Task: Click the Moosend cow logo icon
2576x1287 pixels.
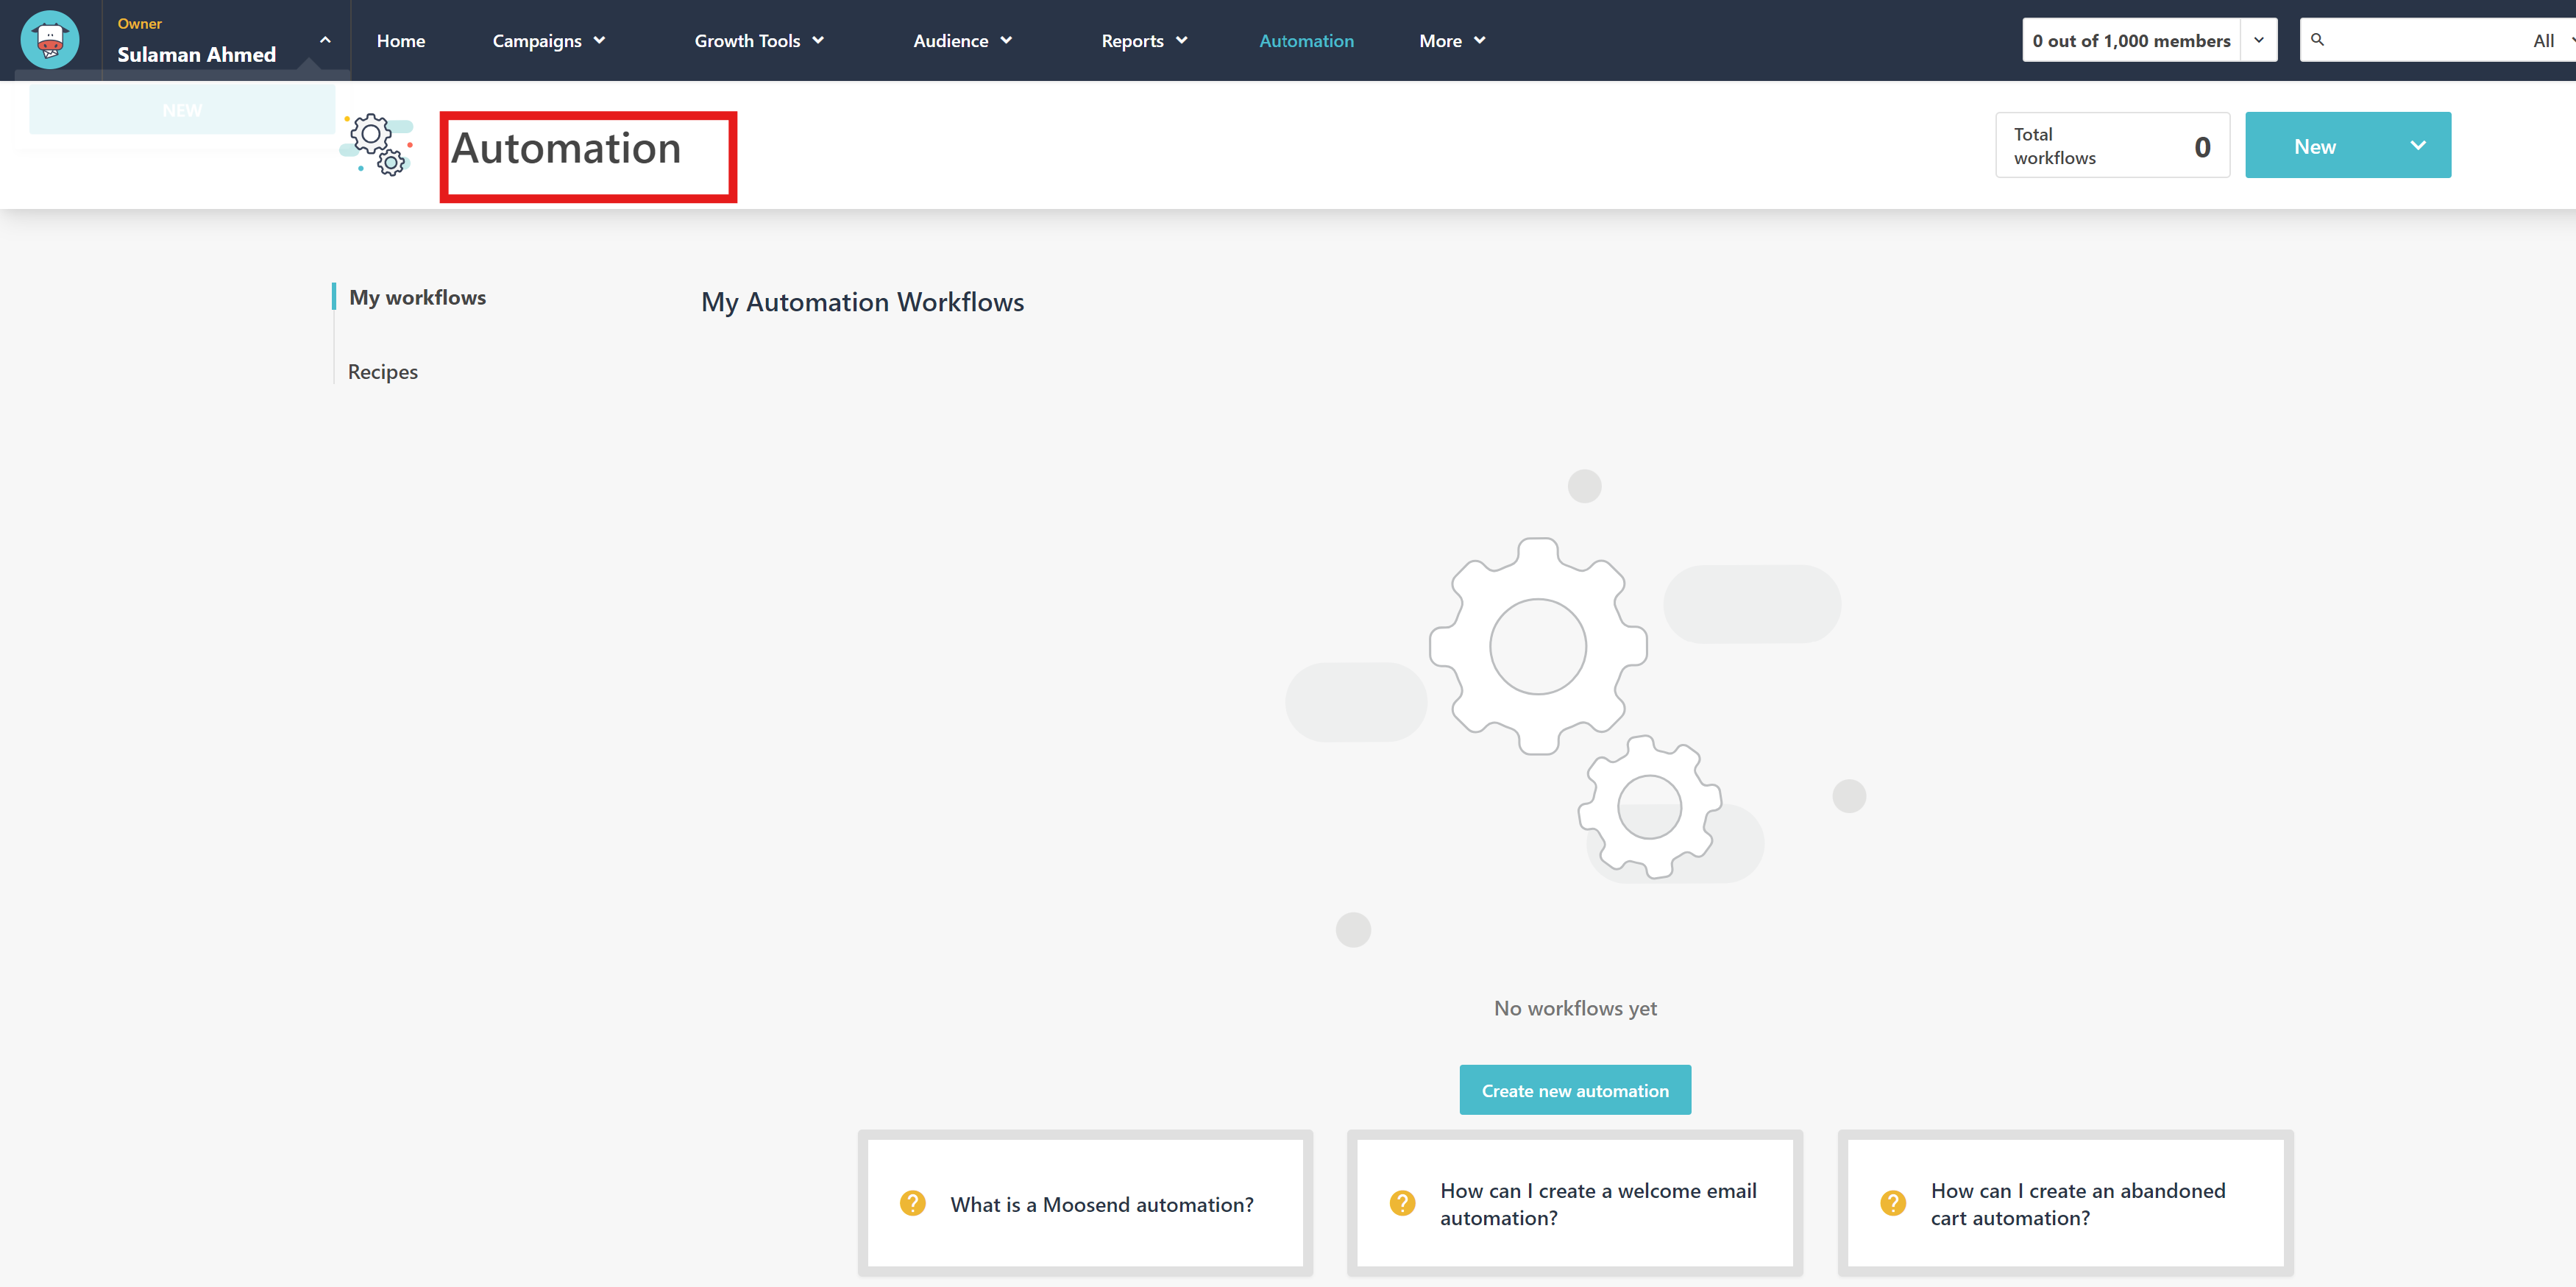Action: [x=50, y=40]
